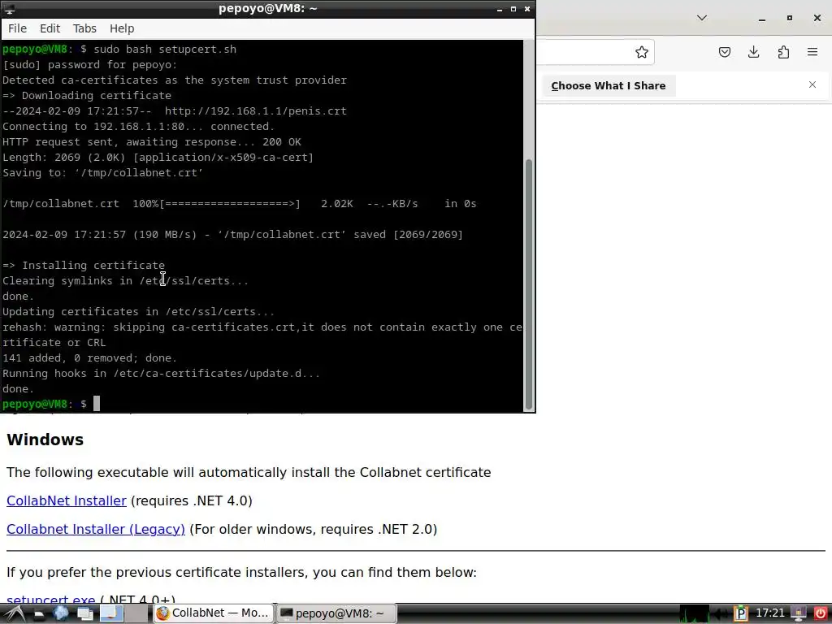
Task: Click the Firefox address bar field
Action: tap(595, 52)
